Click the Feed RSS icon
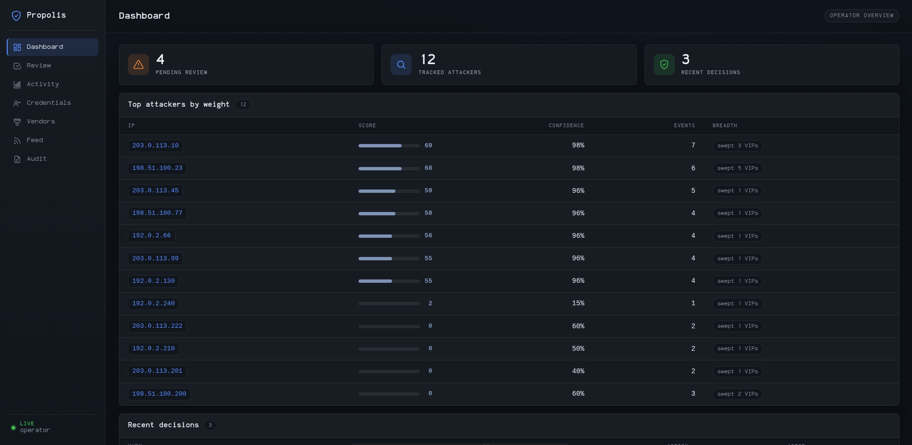 (x=17, y=141)
